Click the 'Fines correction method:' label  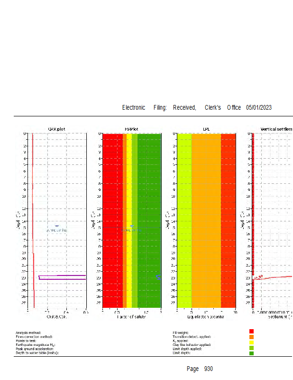click(x=34, y=337)
